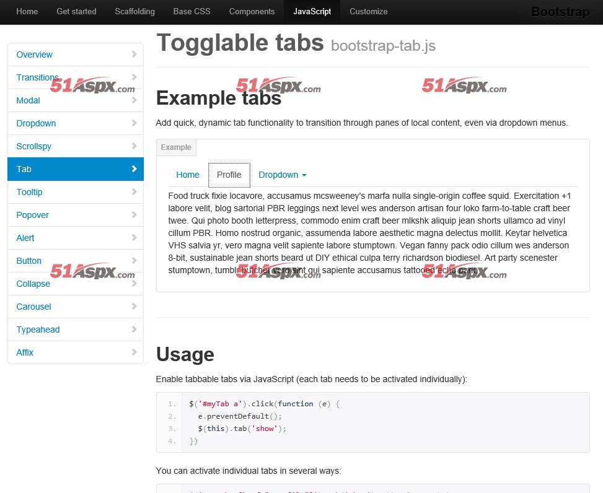Image resolution: width=603 pixels, height=493 pixels.
Task: Click the Example tabs heading
Action: pos(218,98)
